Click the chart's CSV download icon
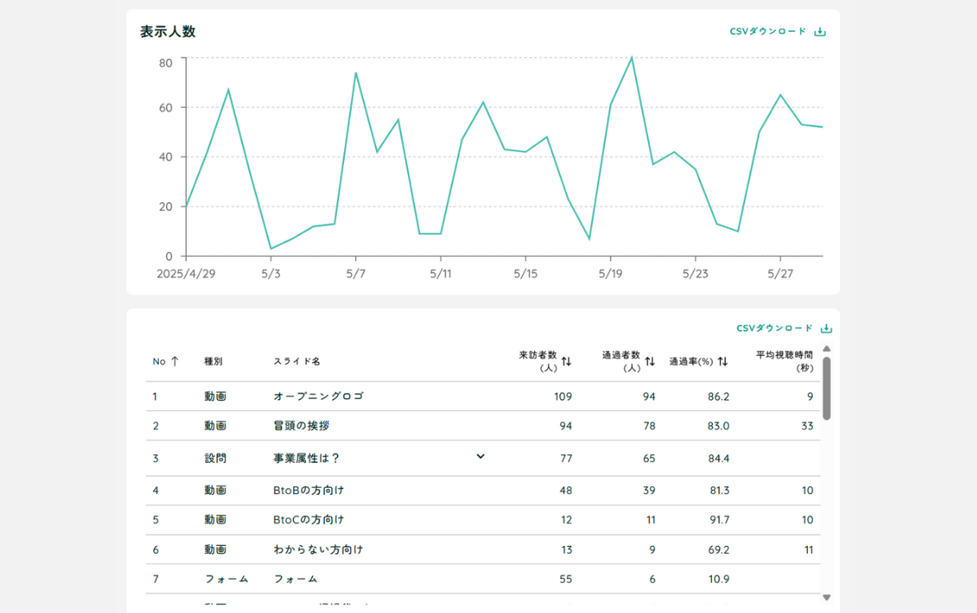This screenshot has width=977, height=613. click(x=820, y=32)
